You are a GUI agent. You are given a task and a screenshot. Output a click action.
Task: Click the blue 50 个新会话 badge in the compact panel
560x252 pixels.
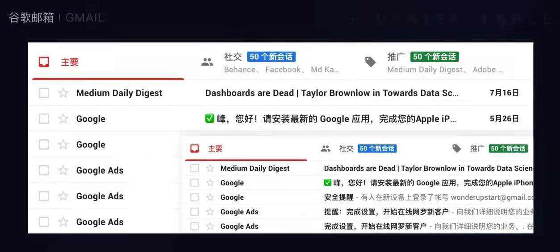[377, 149]
